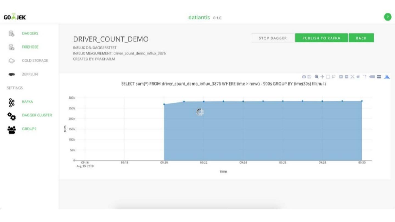Click the Zoom In plus icon
The width and height of the screenshot is (395, 222).
click(x=341, y=77)
